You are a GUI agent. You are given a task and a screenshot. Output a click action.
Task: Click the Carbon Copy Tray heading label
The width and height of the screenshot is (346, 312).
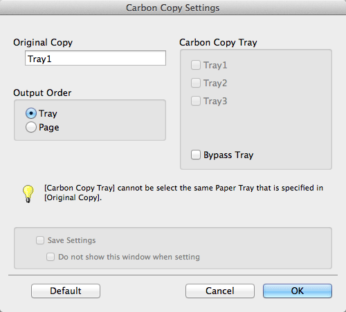tap(218, 43)
